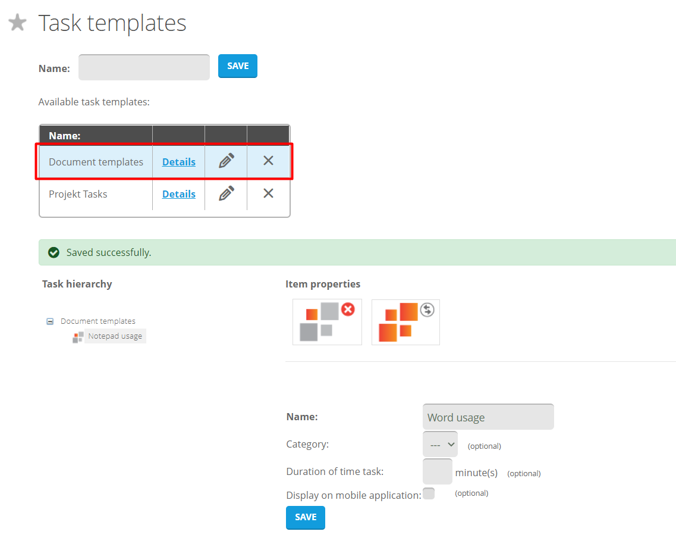Click the move item icon with arrows
This screenshot has width=676, height=547.
pos(405,322)
